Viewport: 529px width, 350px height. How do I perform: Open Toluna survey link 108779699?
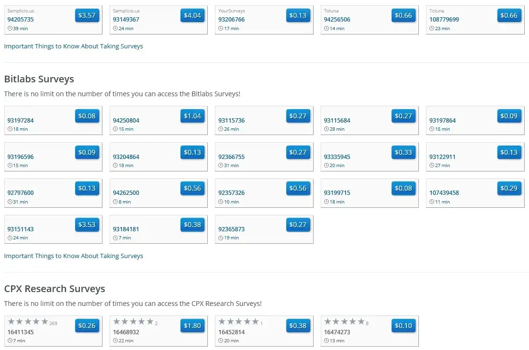click(x=444, y=20)
